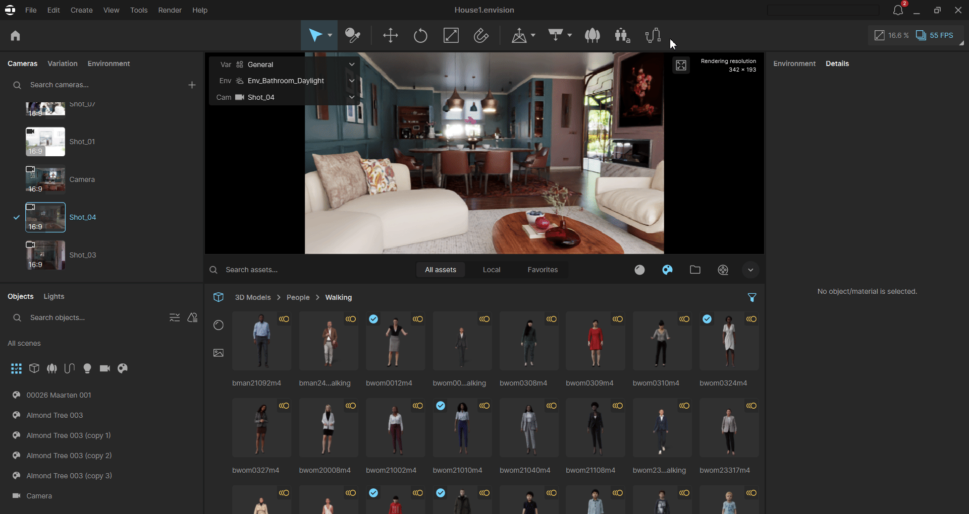Toggle rendering resolution percentage control
The width and height of the screenshot is (969, 514).
[x=892, y=35]
